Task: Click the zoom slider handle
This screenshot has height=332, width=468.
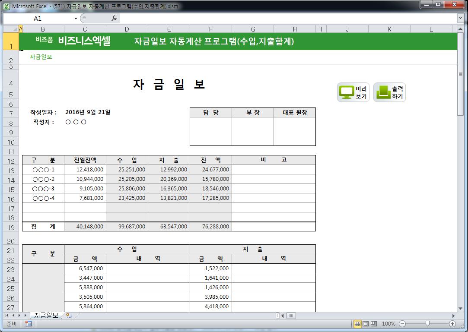Action: coord(427,323)
